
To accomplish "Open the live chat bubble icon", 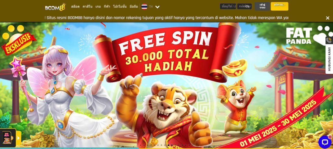I will coord(325,142).
